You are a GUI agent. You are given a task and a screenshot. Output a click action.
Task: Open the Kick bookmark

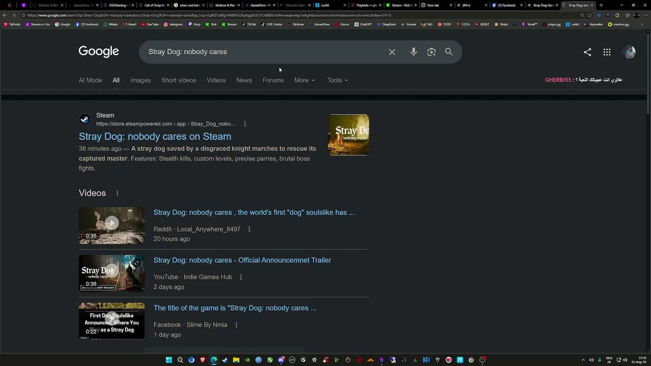tap(211, 24)
